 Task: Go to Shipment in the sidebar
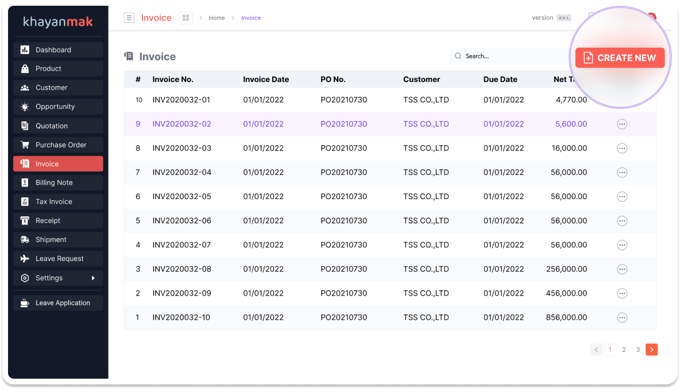pos(58,239)
